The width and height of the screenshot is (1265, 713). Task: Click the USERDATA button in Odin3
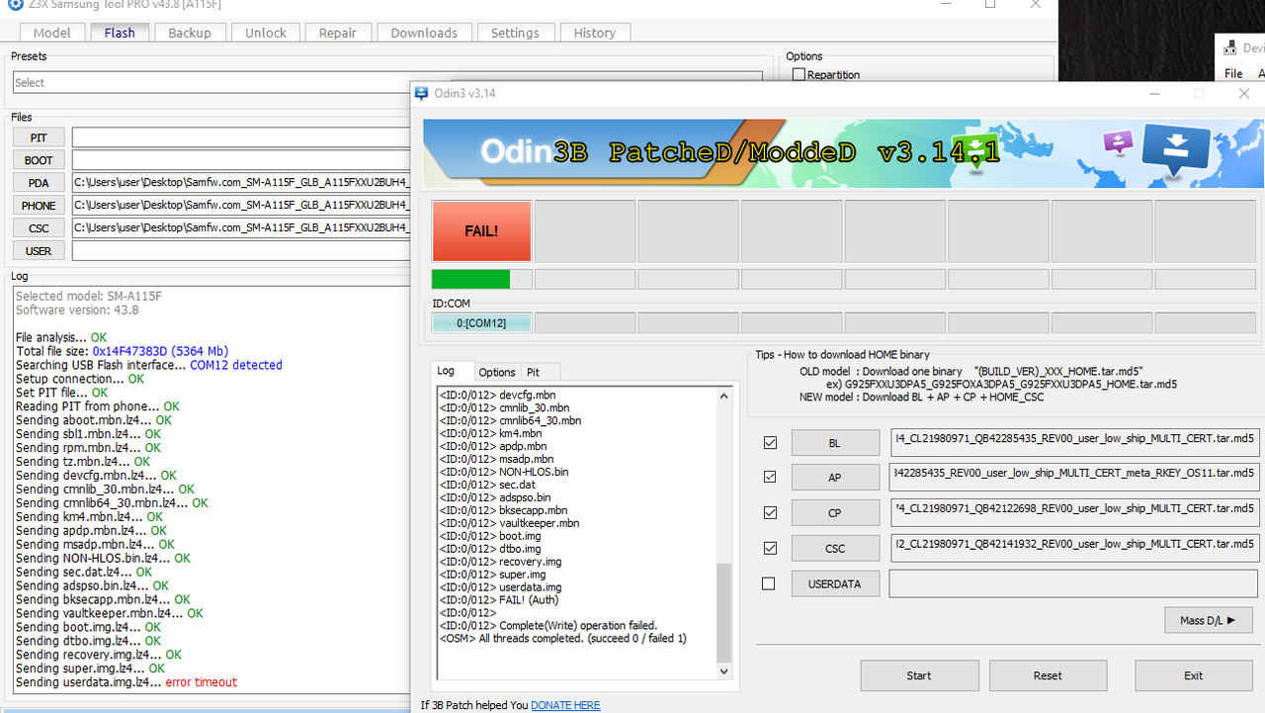click(835, 584)
